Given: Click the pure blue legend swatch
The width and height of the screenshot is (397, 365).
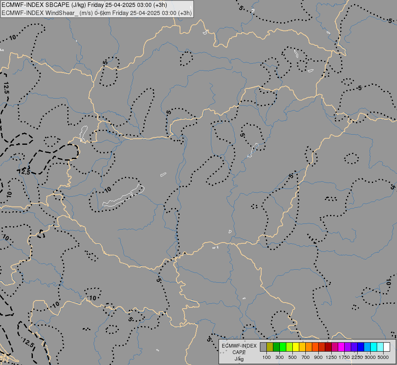Looking at the screenshot, I should [361, 347].
